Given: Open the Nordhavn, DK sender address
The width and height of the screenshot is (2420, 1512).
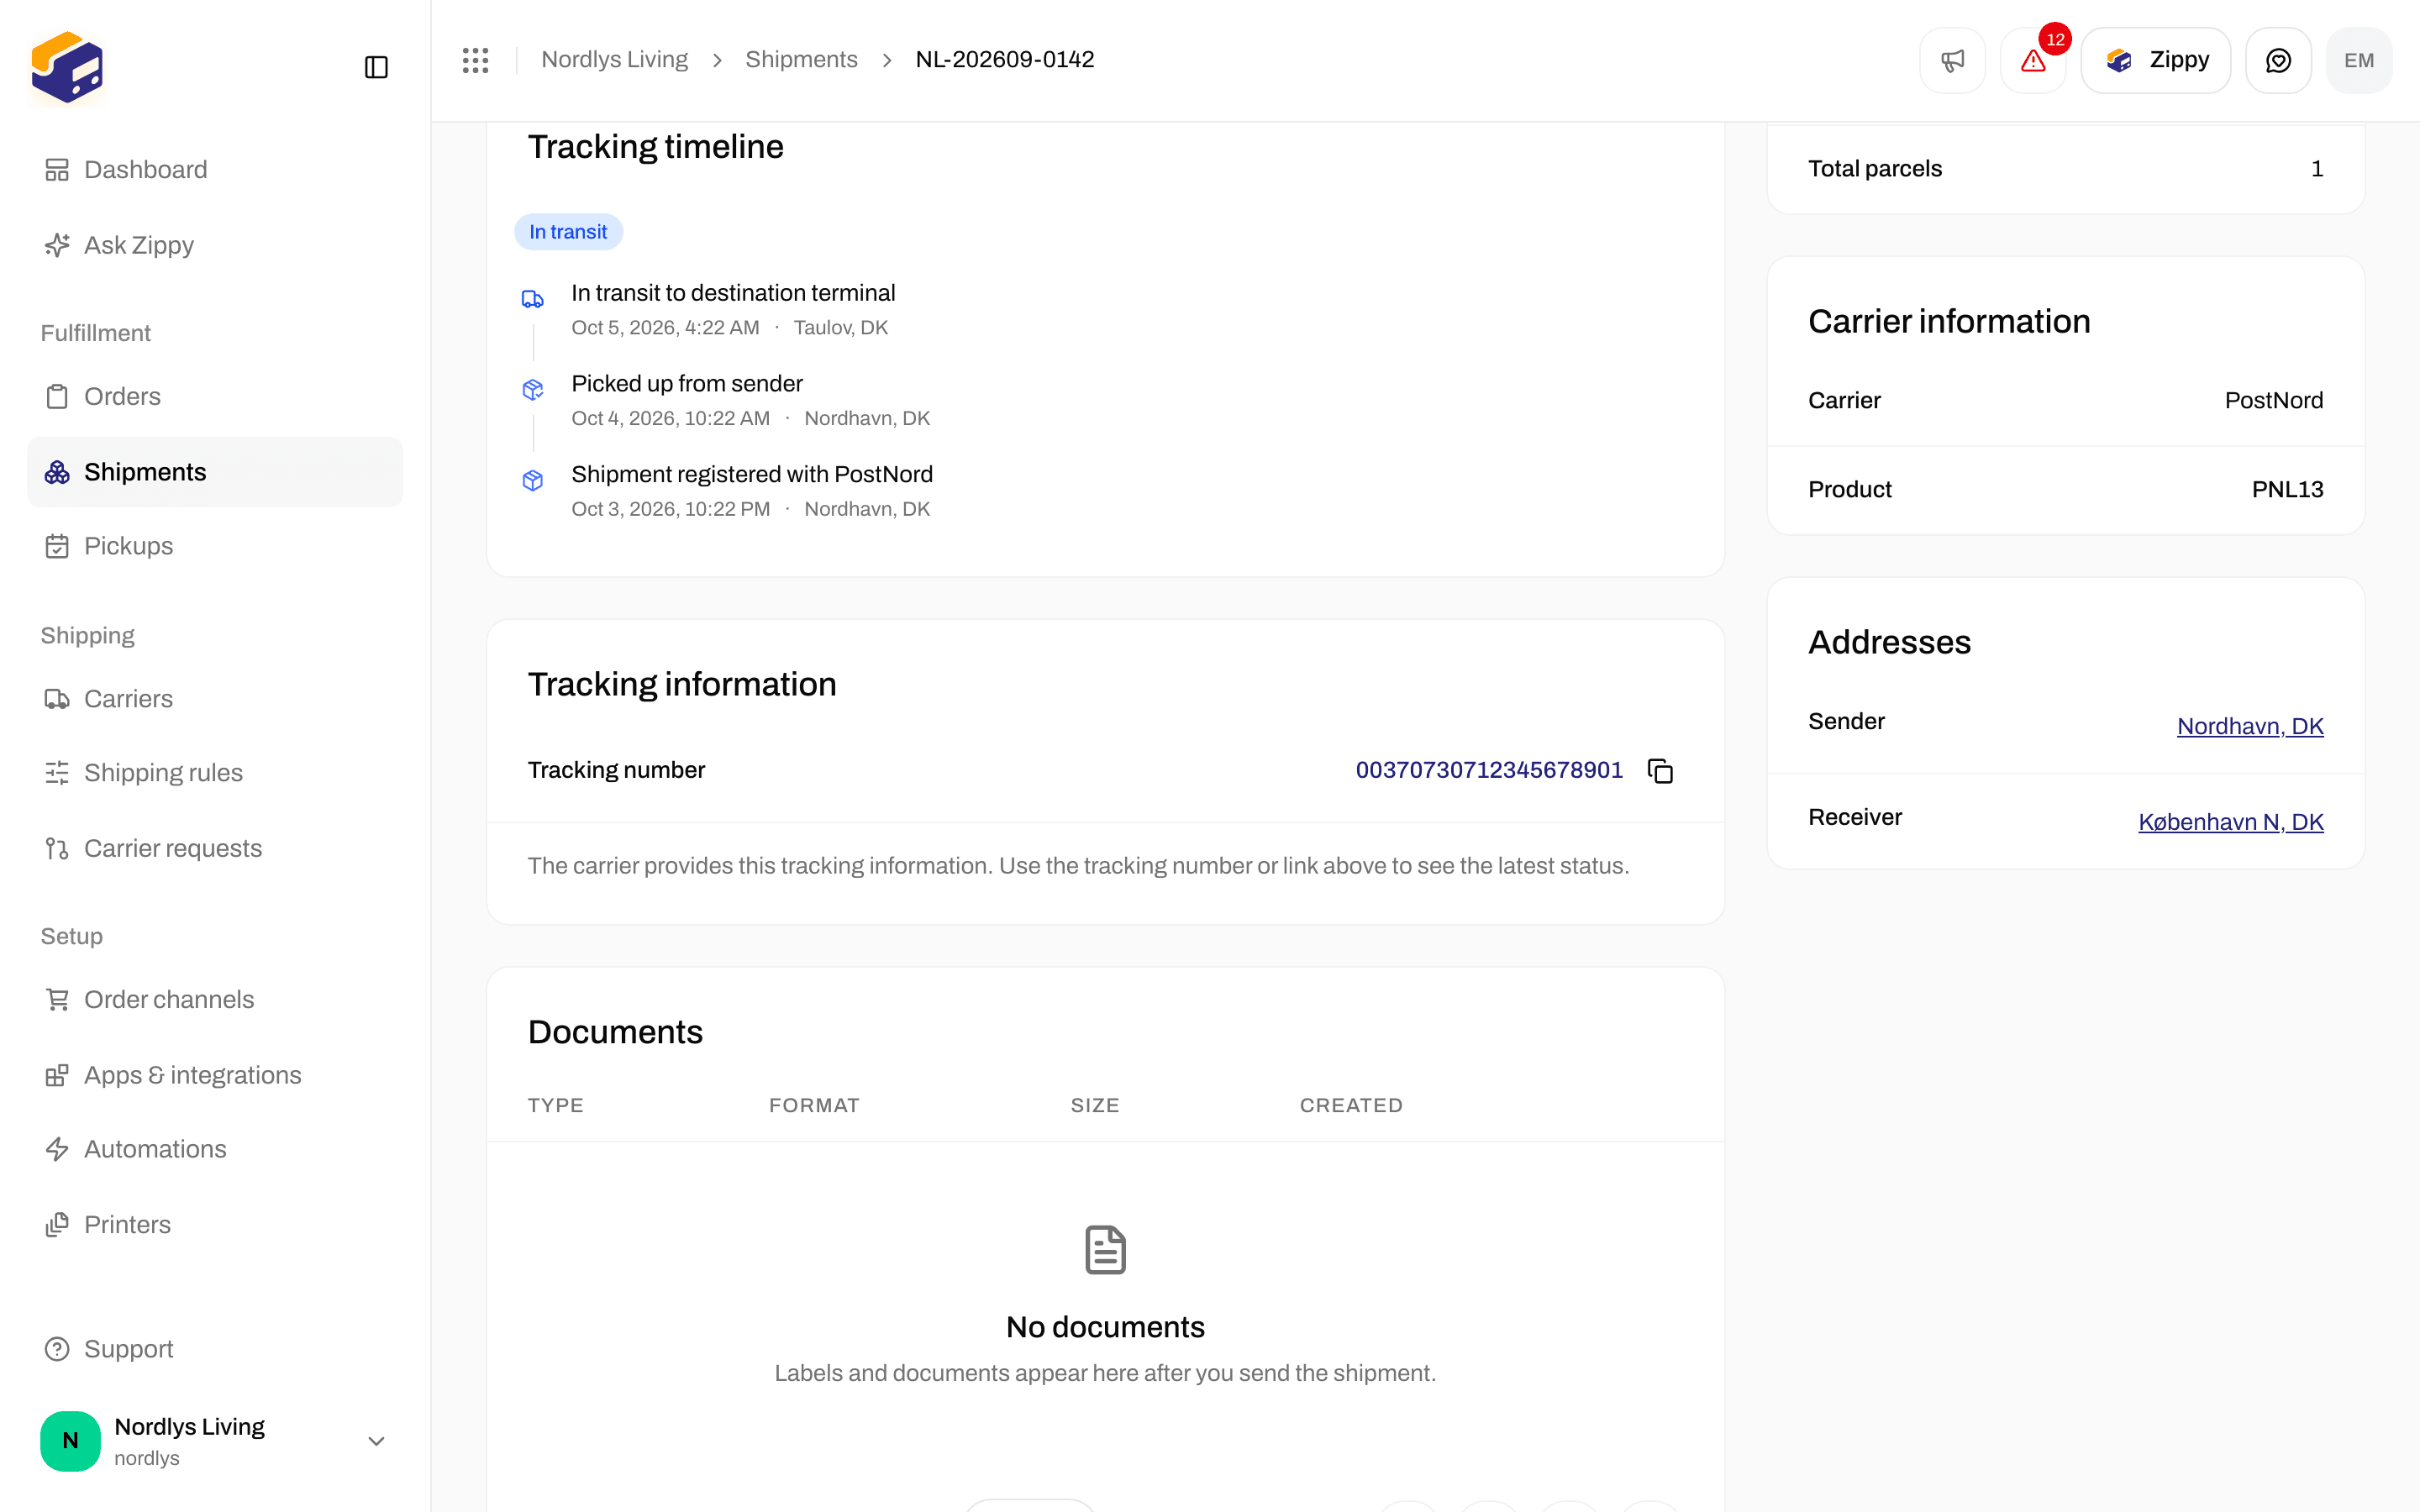Looking at the screenshot, I should (x=2250, y=726).
